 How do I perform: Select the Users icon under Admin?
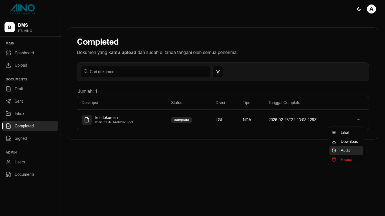[8, 162]
